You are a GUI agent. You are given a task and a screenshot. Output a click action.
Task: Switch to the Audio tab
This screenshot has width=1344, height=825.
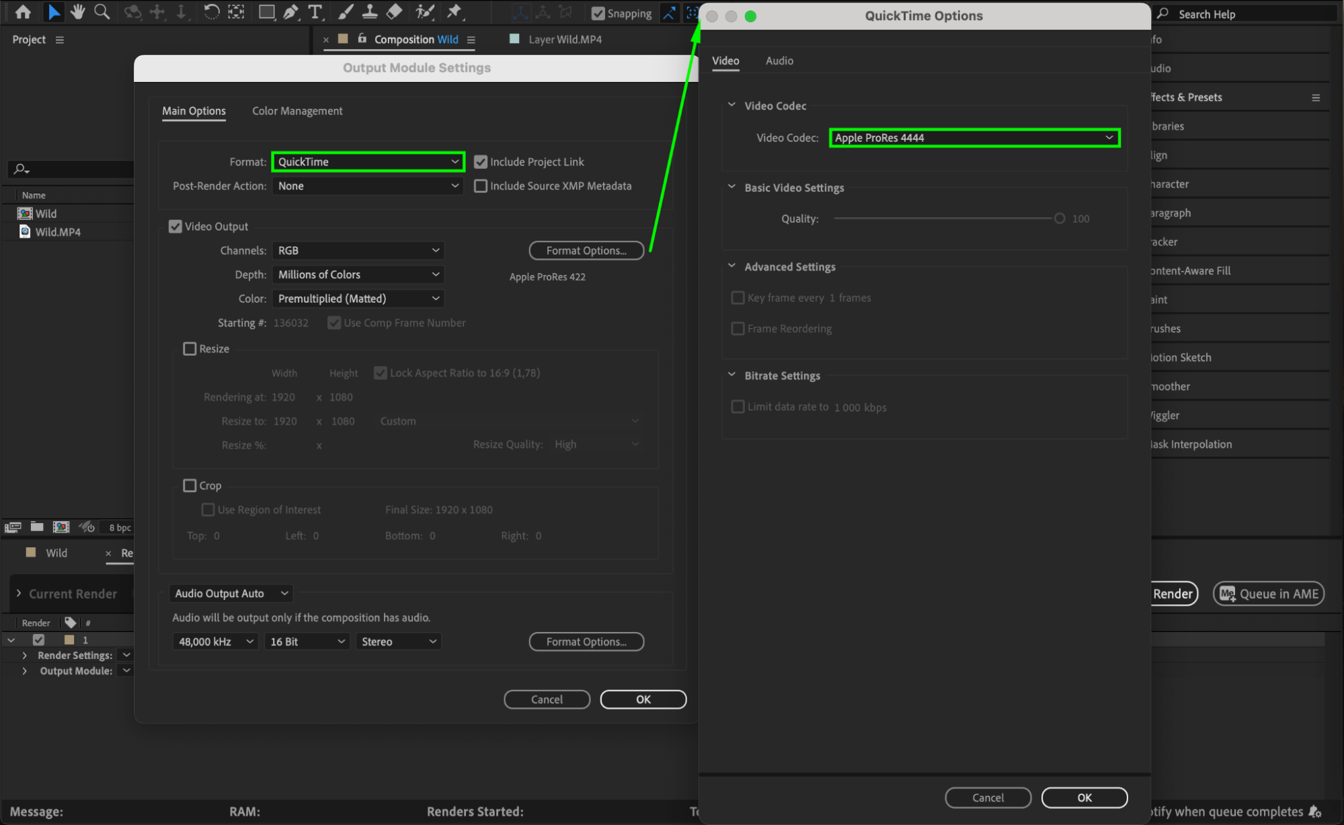pyautogui.click(x=779, y=61)
